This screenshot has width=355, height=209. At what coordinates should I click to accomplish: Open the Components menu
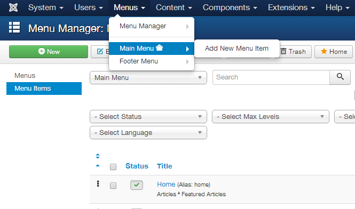point(230,7)
